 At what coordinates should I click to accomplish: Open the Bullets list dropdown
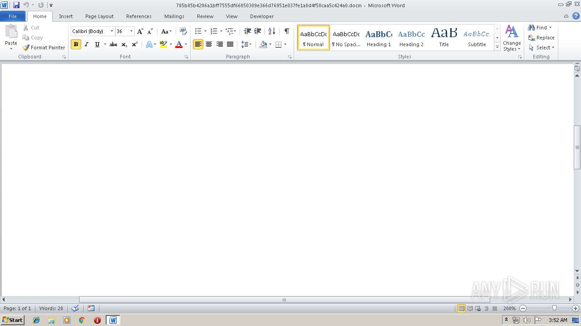click(205, 31)
